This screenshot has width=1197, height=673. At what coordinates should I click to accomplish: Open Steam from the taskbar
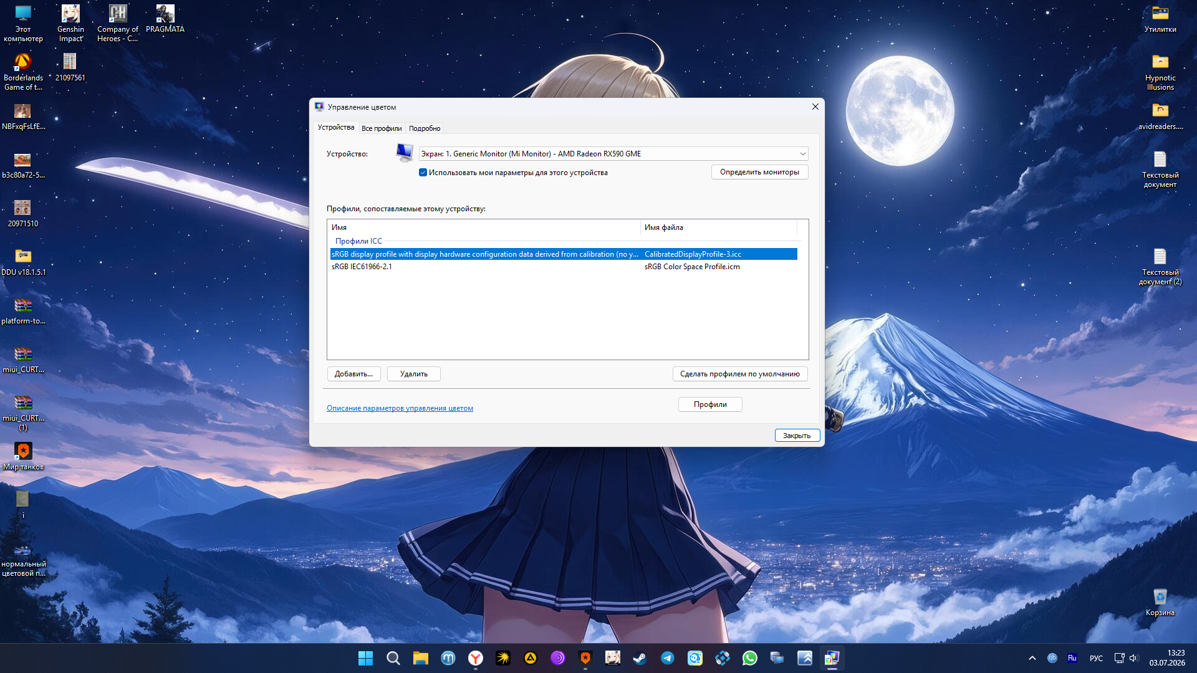tap(640, 658)
